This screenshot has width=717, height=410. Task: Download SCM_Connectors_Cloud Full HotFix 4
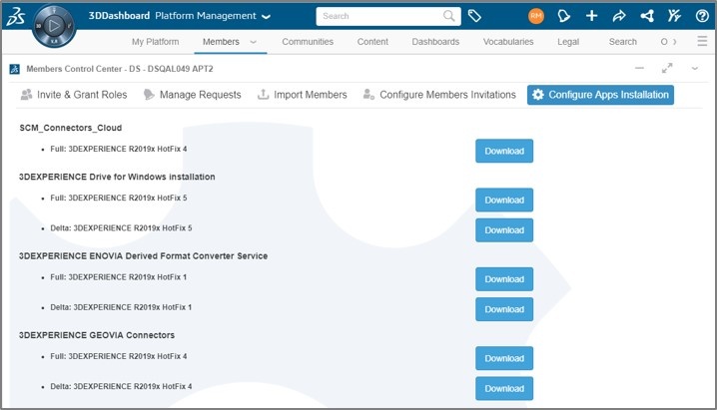click(x=503, y=151)
